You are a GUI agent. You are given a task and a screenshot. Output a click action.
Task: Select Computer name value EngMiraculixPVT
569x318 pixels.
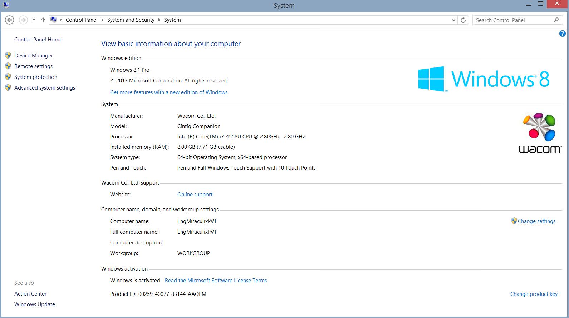(197, 221)
